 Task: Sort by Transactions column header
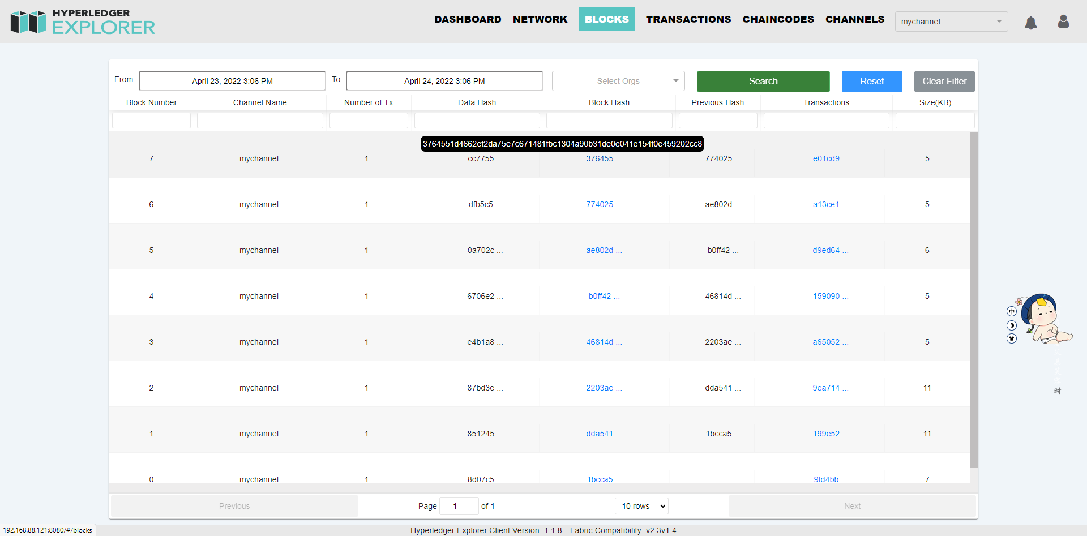coord(827,102)
